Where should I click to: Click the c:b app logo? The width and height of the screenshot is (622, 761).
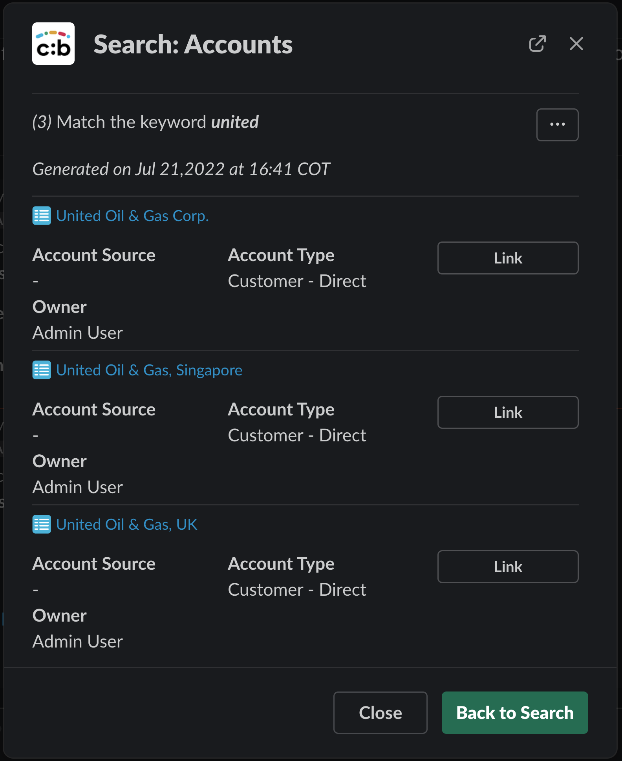point(53,44)
